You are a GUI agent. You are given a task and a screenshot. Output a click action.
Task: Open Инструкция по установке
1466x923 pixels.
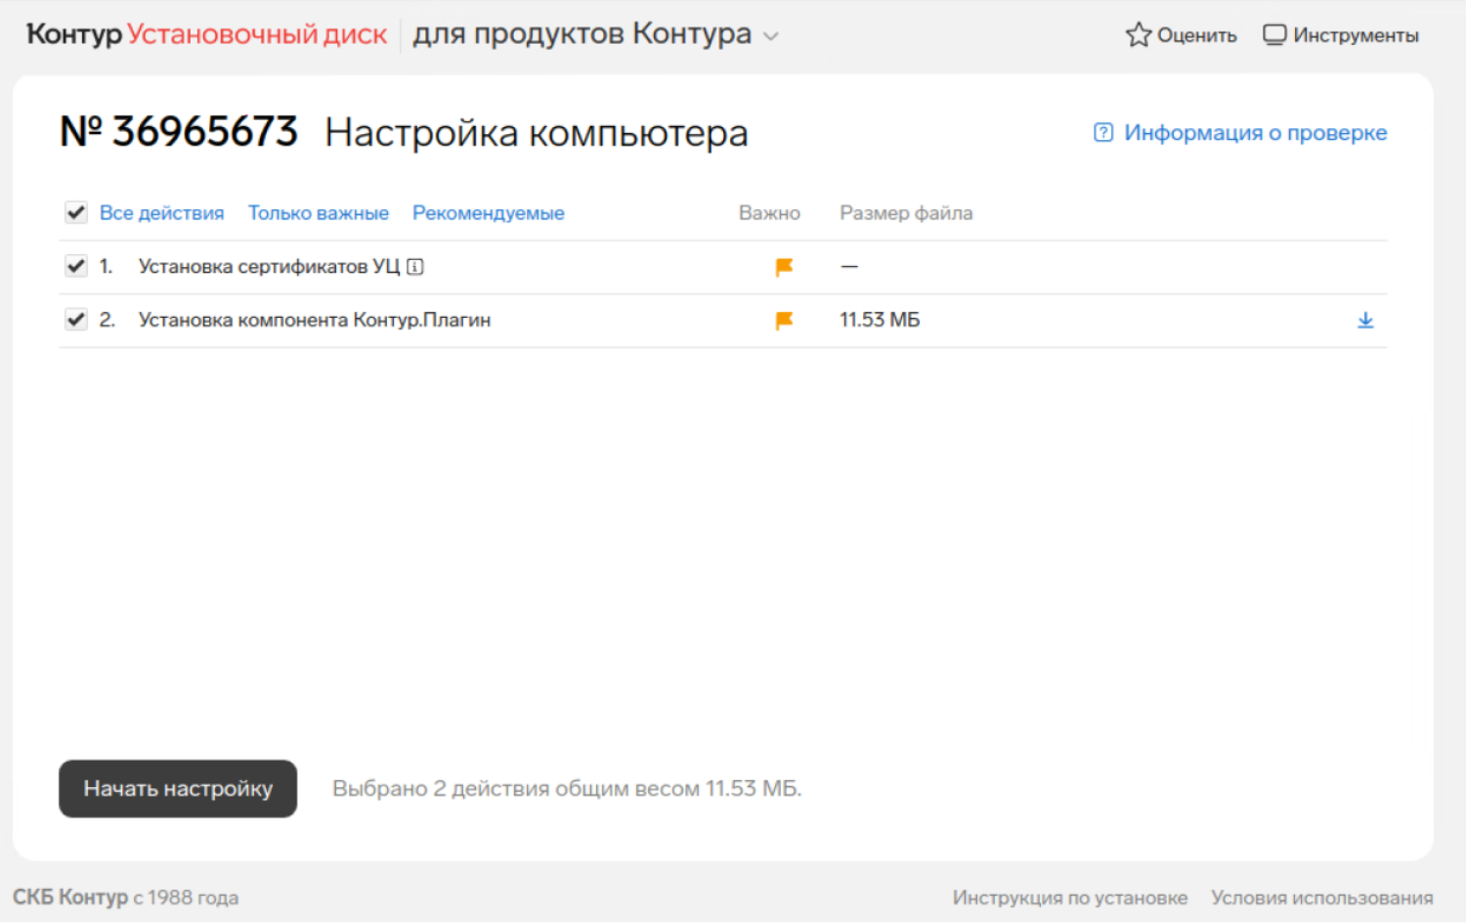(x=1069, y=897)
